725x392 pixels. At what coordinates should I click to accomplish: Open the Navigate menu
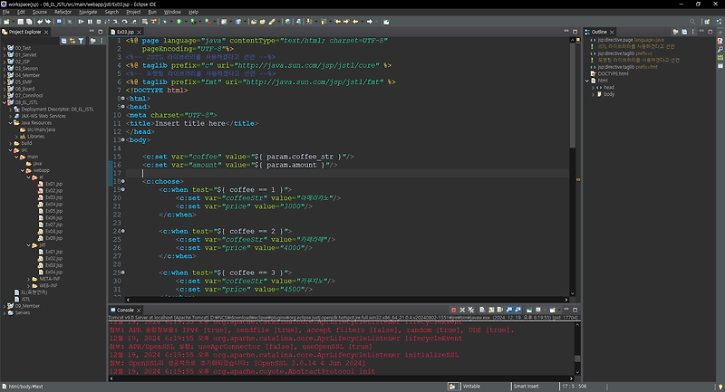pos(88,12)
